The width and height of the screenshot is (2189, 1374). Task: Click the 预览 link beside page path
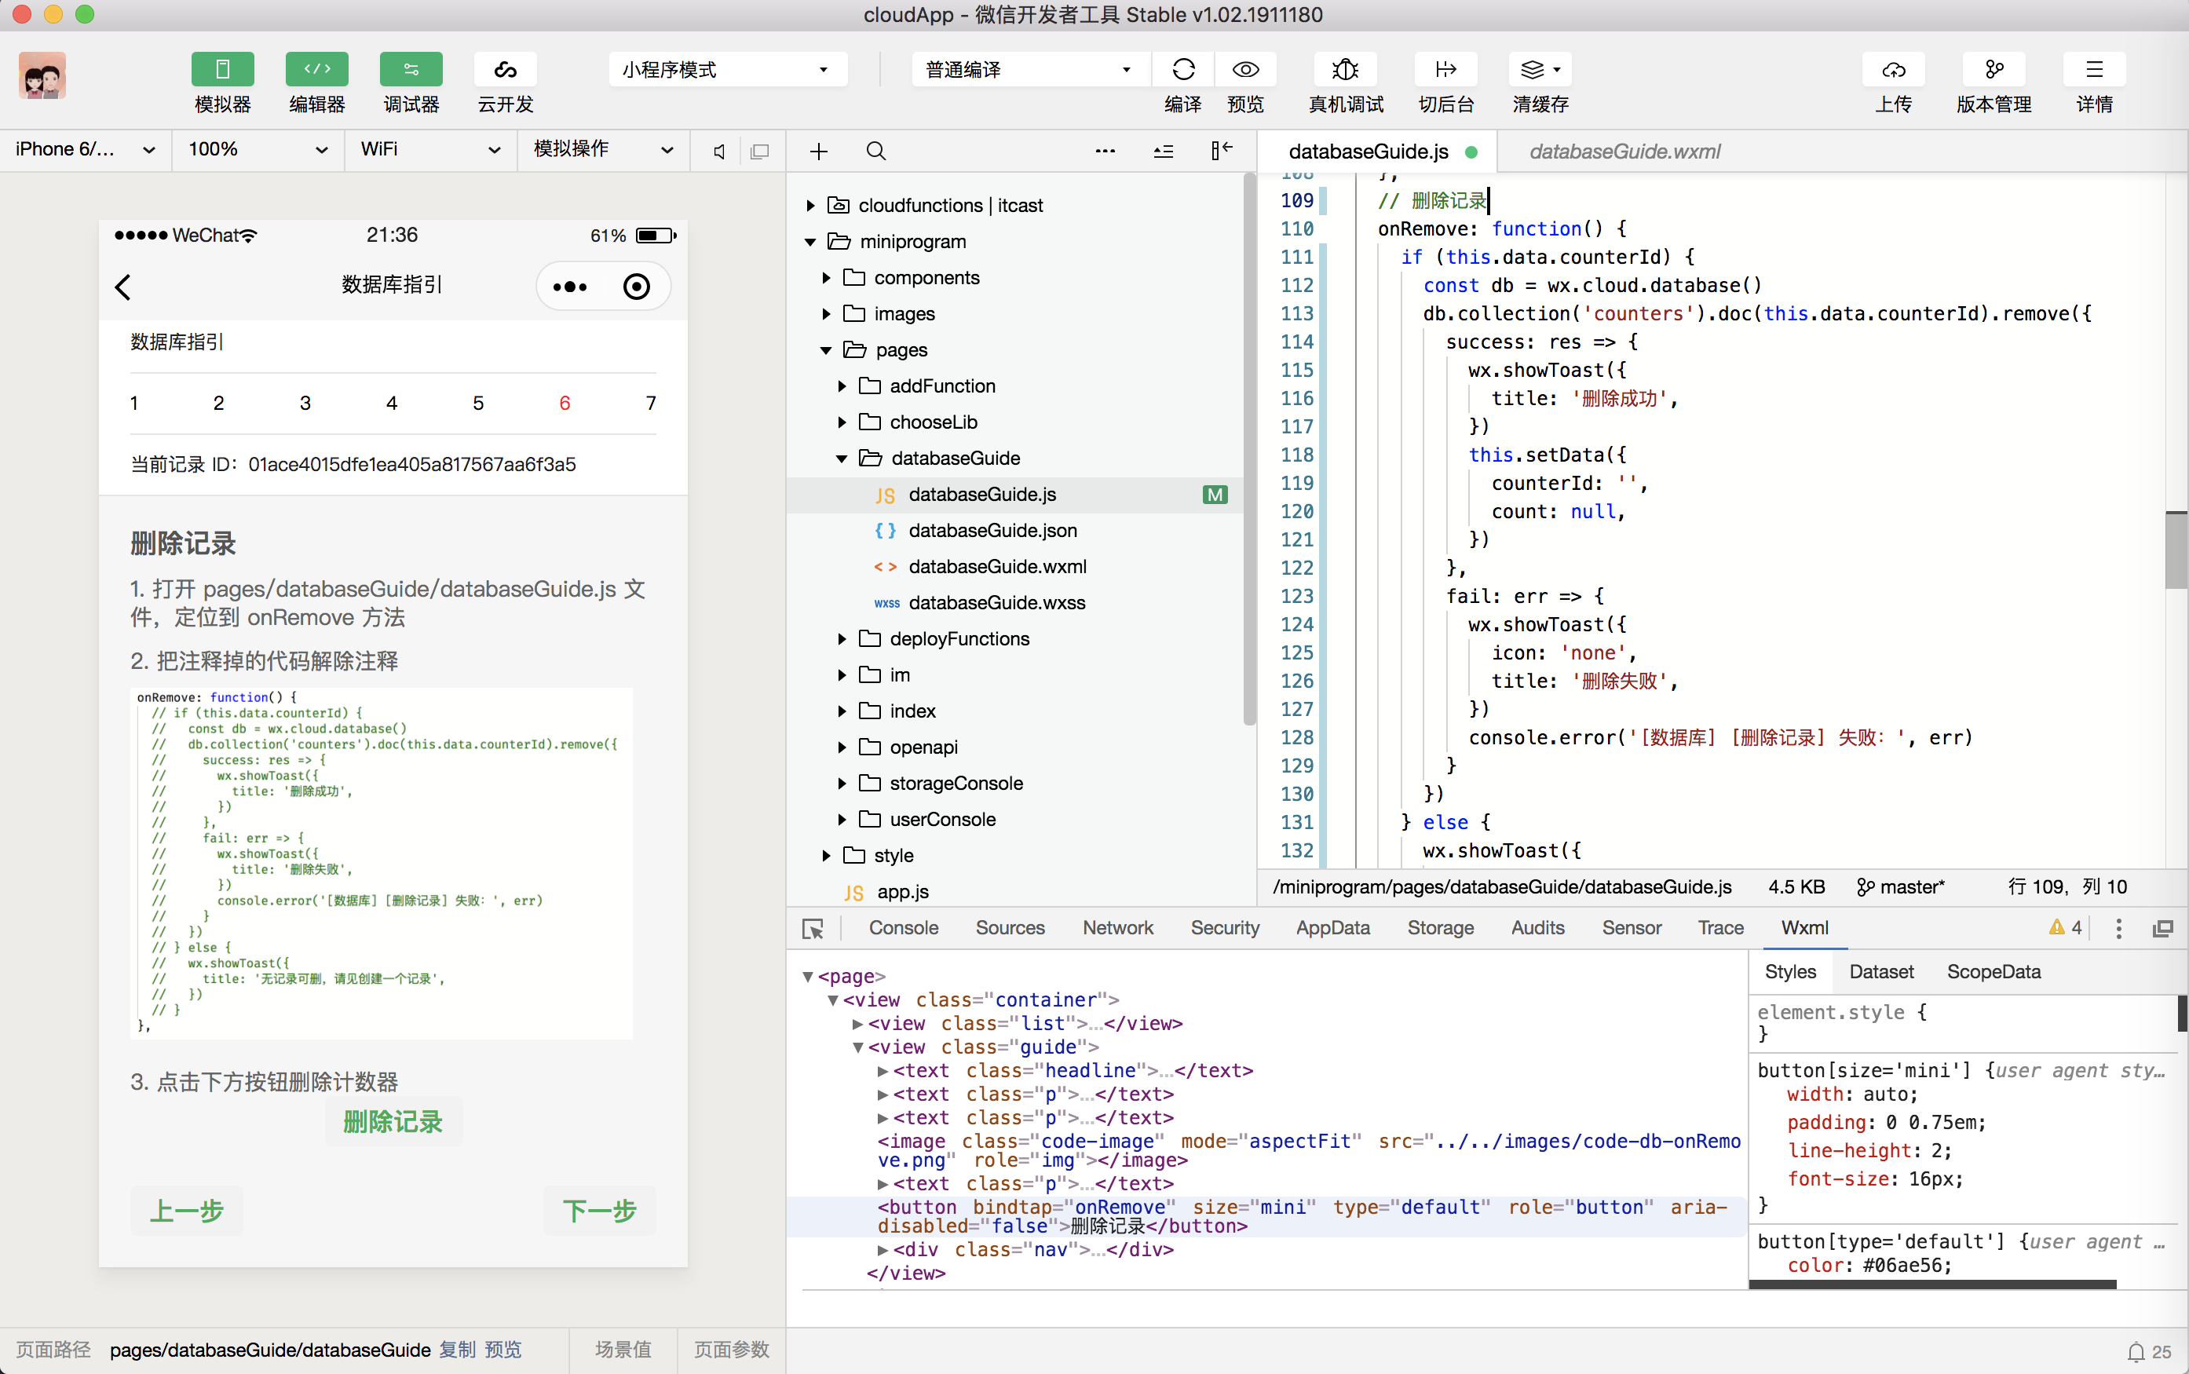[x=503, y=1350]
